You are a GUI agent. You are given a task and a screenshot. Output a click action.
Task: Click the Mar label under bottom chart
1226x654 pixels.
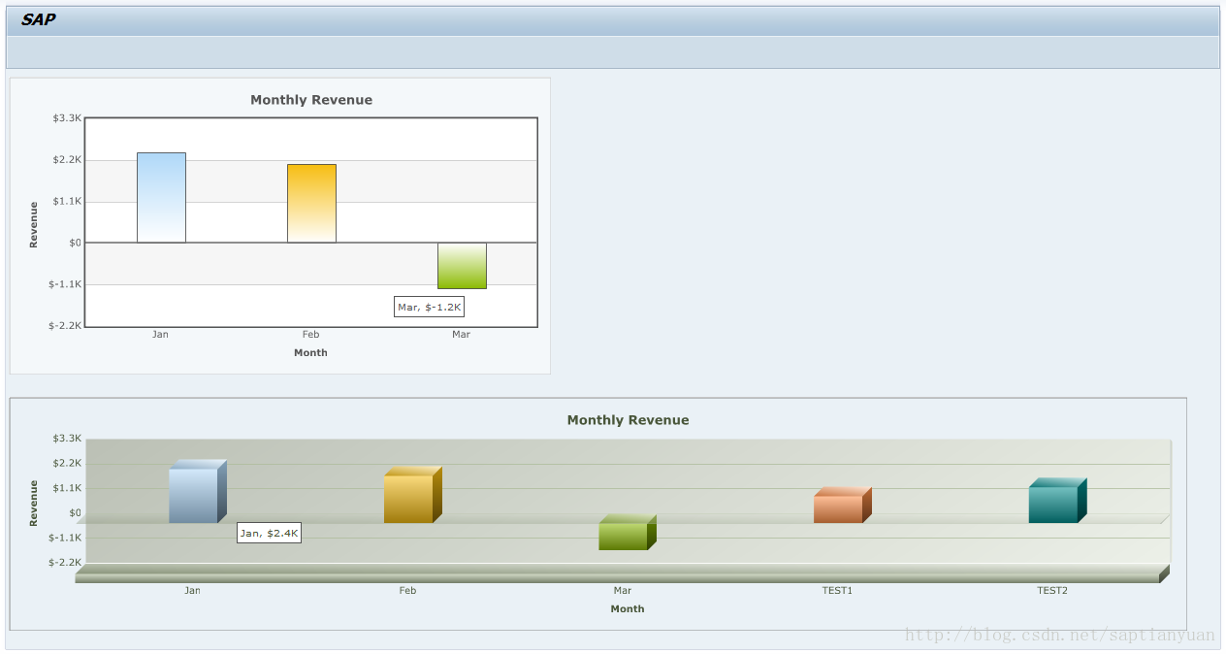(x=623, y=590)
